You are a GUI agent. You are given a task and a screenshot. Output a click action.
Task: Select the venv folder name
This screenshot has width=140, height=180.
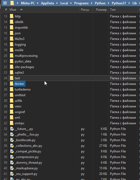tap(18, 106)
